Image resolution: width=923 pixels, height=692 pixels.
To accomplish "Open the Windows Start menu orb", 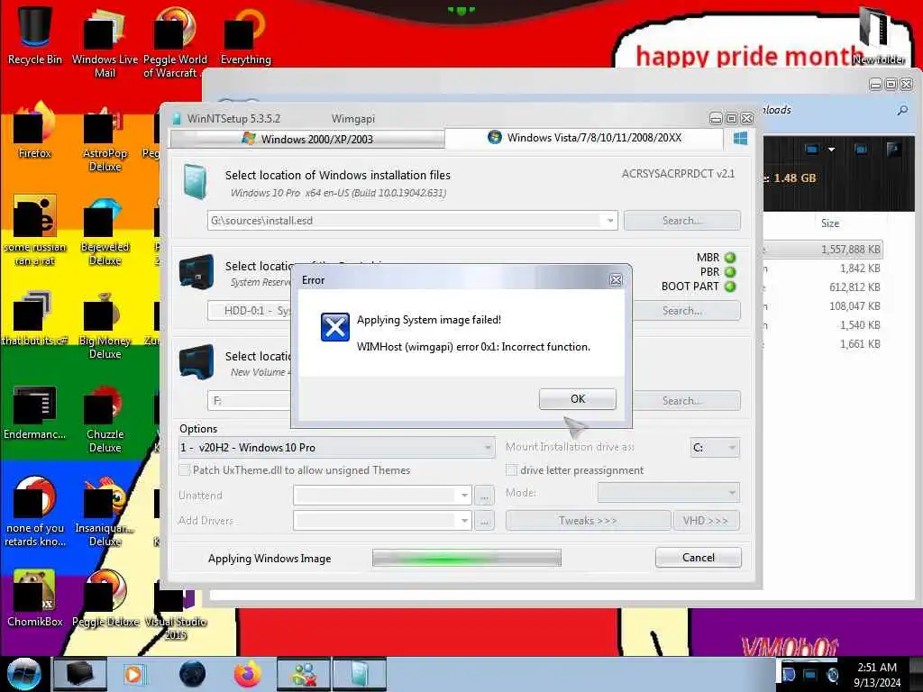I will [23, 674].
